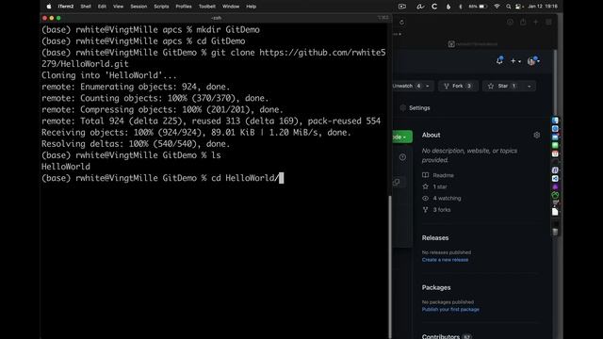
Task: Click the screen recording menu bar icon
Action: 402,7
